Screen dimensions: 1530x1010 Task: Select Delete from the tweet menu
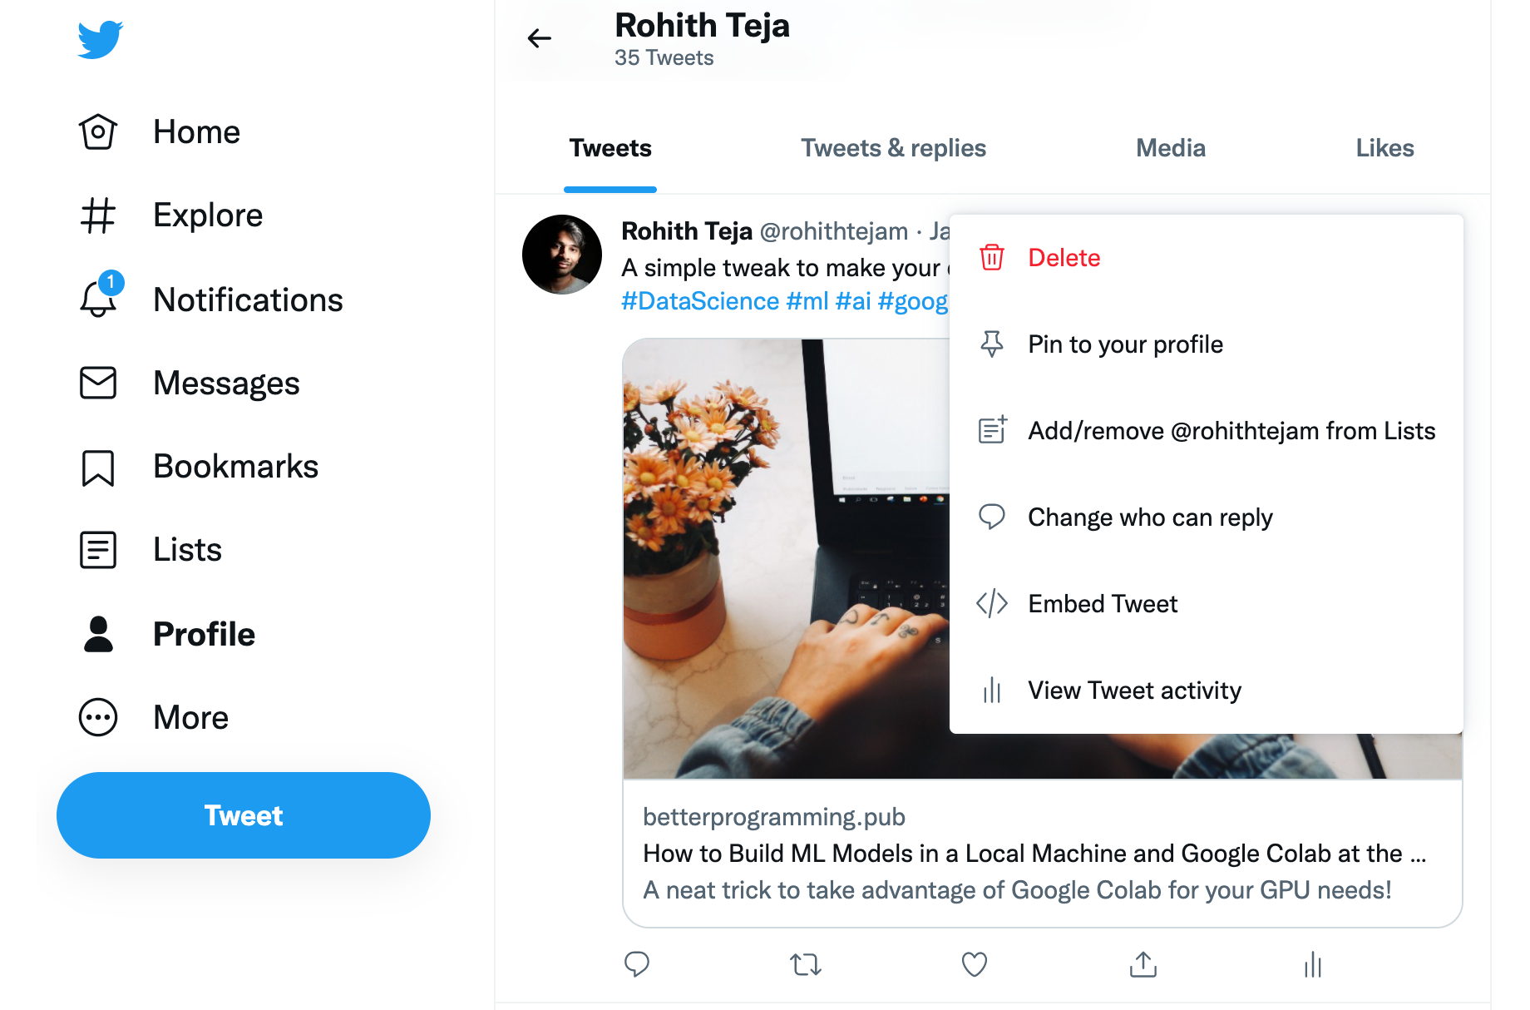[1064, 258]
